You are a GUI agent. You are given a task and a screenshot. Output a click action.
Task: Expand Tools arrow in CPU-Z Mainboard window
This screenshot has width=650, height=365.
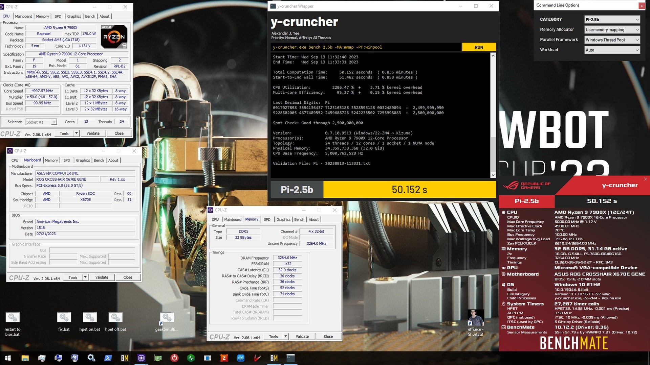tap(85, 277)
